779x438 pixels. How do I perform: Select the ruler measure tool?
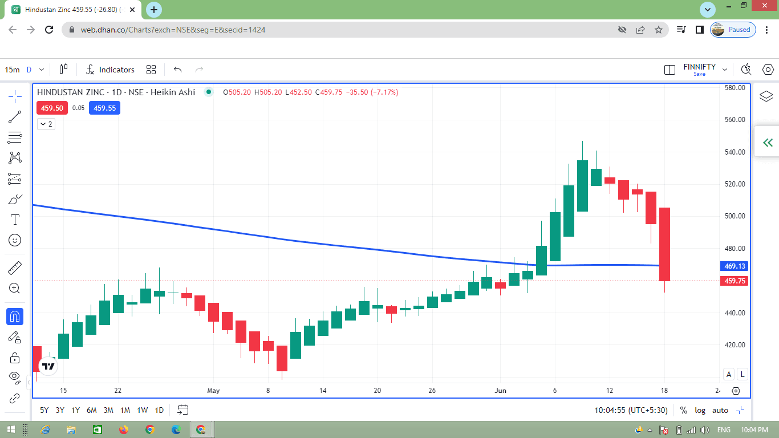tap(15, 267)
